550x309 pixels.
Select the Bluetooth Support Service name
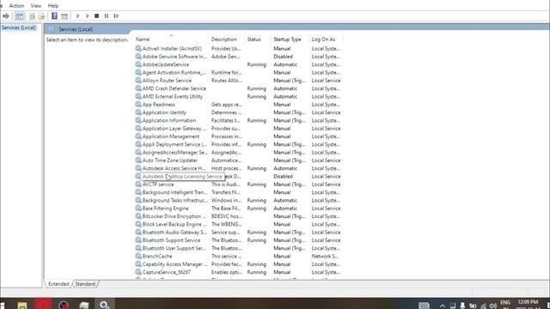click(171, 240)
